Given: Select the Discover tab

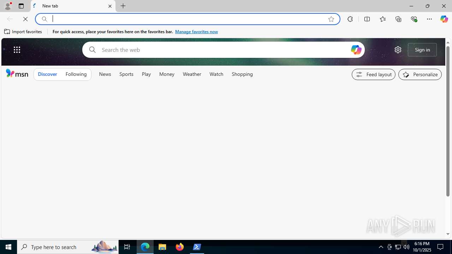Looking at the screenshot, I should click(x=47, y=74).
